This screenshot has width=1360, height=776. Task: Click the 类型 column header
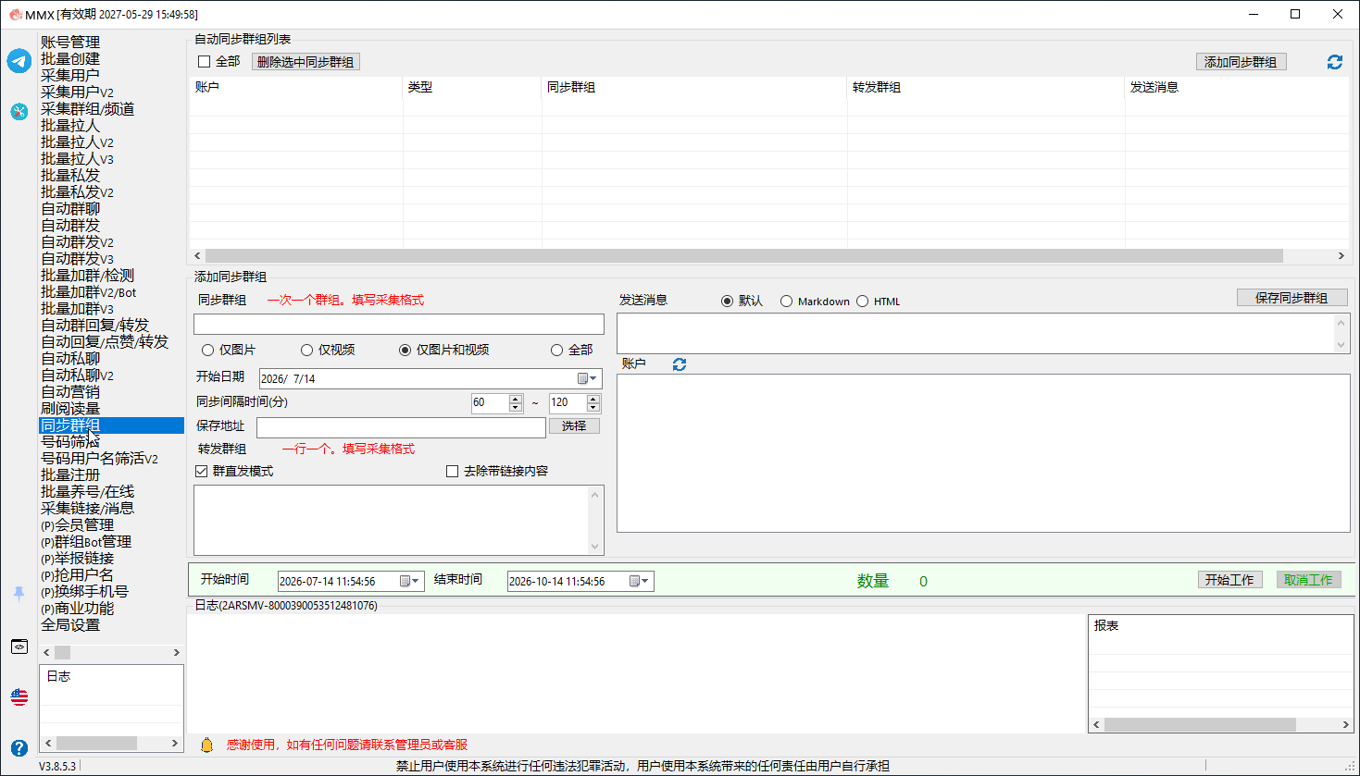tap(472, 88)
